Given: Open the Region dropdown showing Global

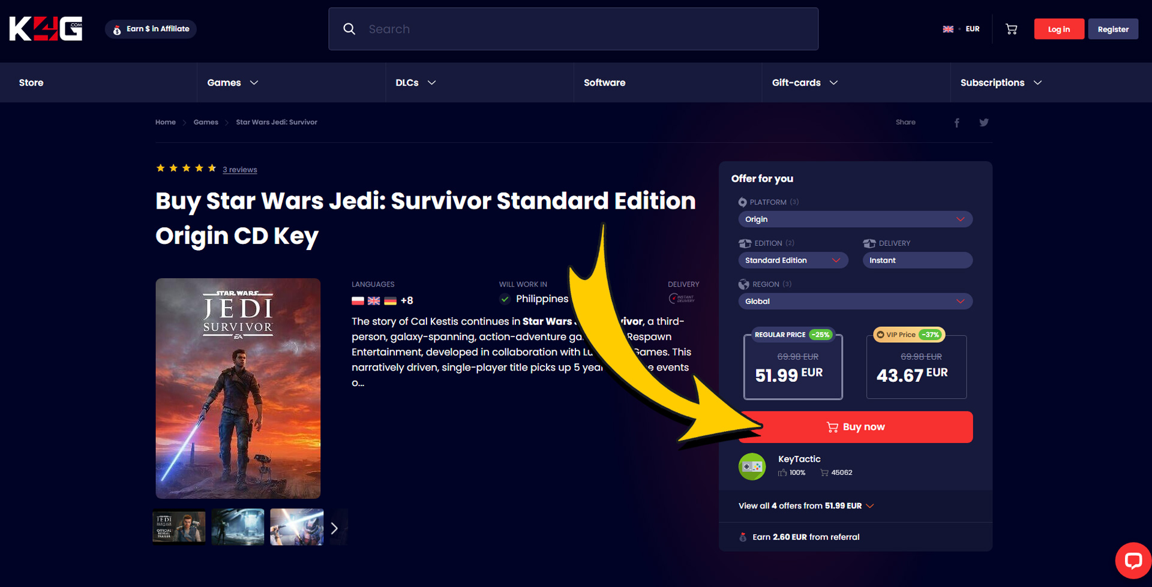Looking at the screenshot, I should (x=854, y=301).
